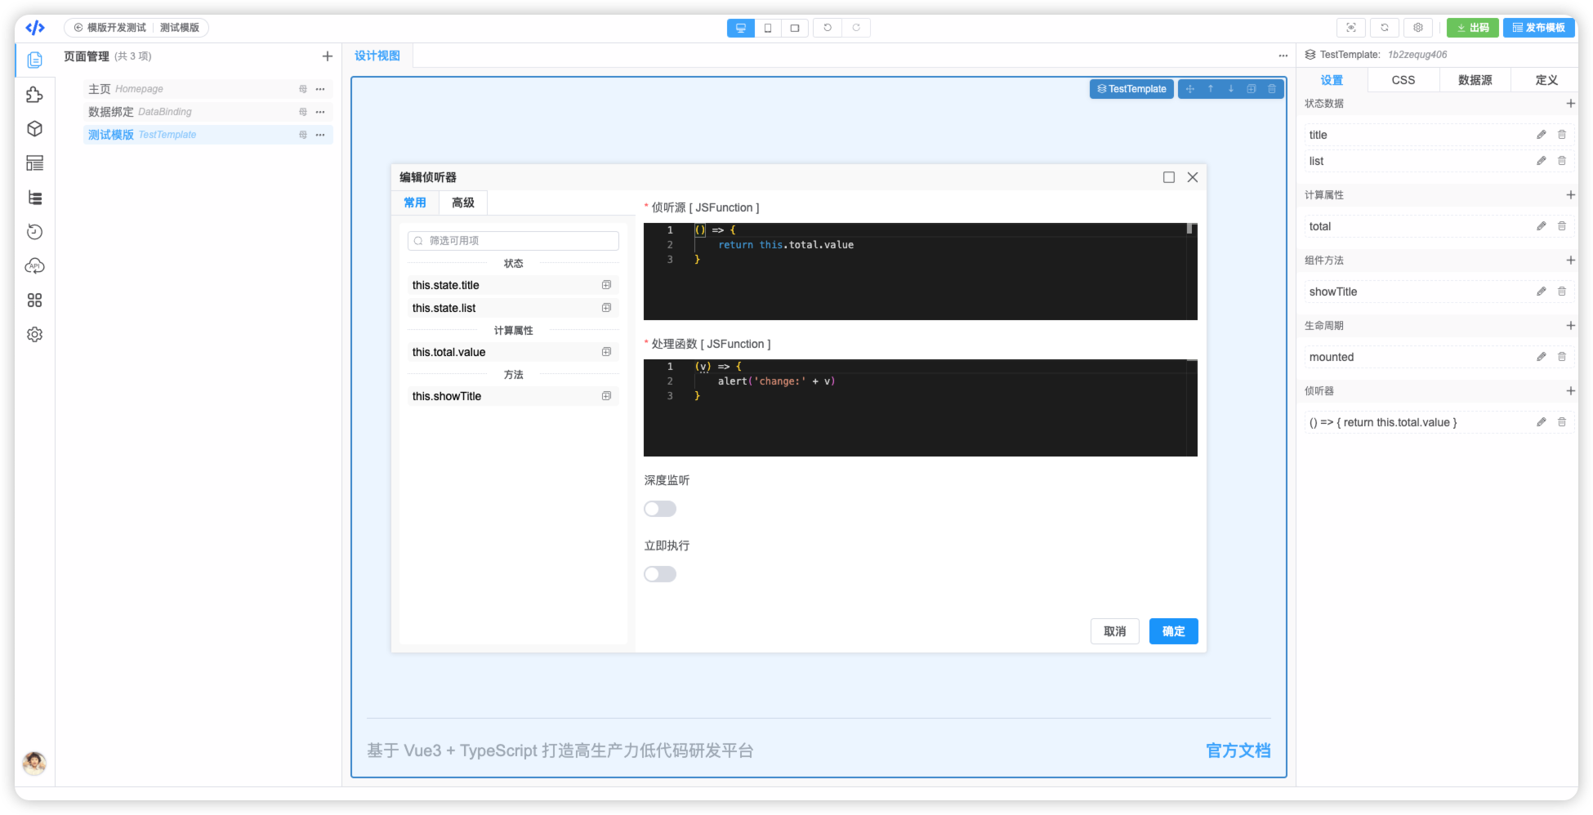The width and height of the screenshot is (1593, 815).
Task: Open the 官方文档 link
Action: (x=1238, y=750)
